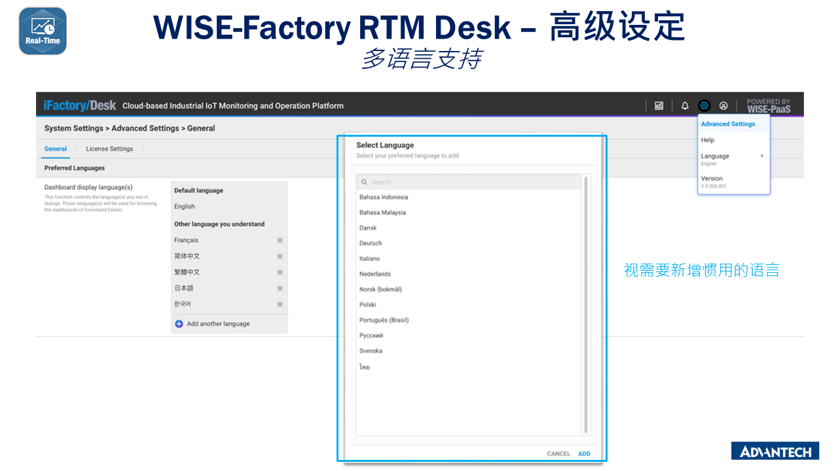838x471 pixels.
Task: Click the Real-Time app logo
Action: (43, 31)
